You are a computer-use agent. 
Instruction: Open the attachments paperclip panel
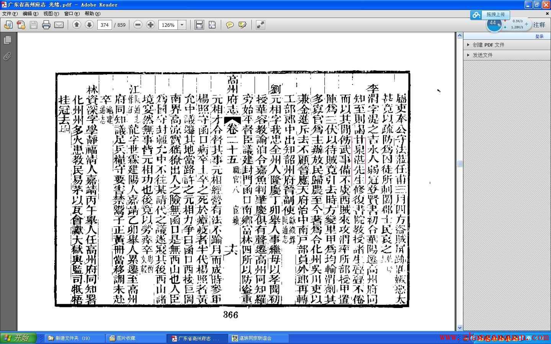(7, 57)
